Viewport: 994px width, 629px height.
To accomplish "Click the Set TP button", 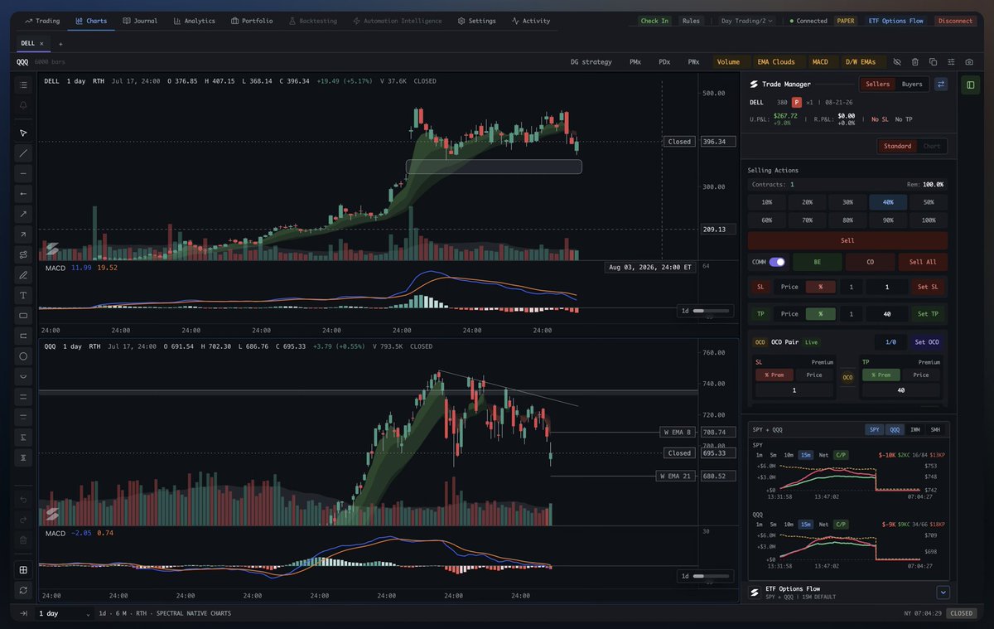I will [x=929, y=314].
